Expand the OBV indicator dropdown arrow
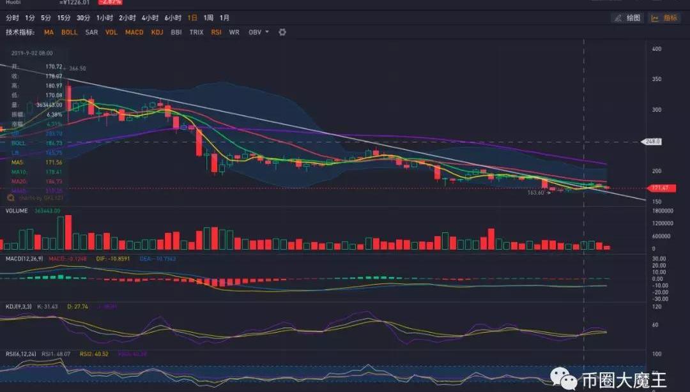 (x=266, y=32)
